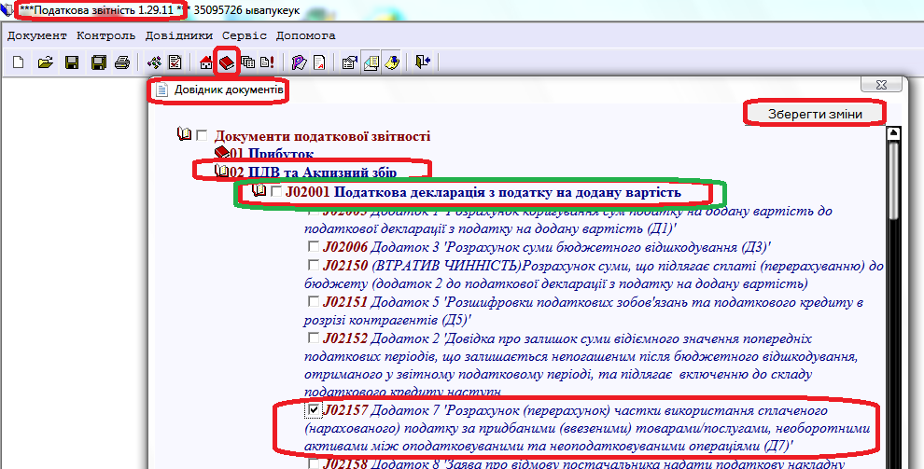Click the printer icon in toolbar
Viewport: 924px width, 469px height.
pos(121,62)
